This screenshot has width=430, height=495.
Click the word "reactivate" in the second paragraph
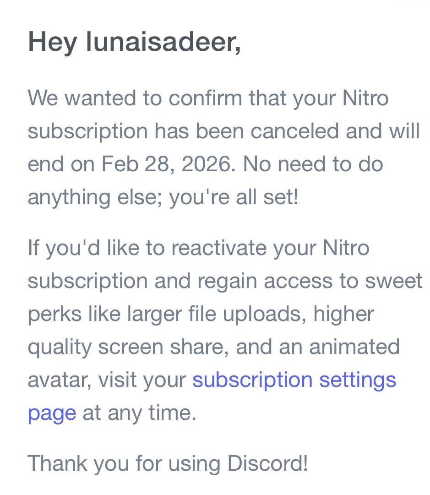tap(219, 248)
